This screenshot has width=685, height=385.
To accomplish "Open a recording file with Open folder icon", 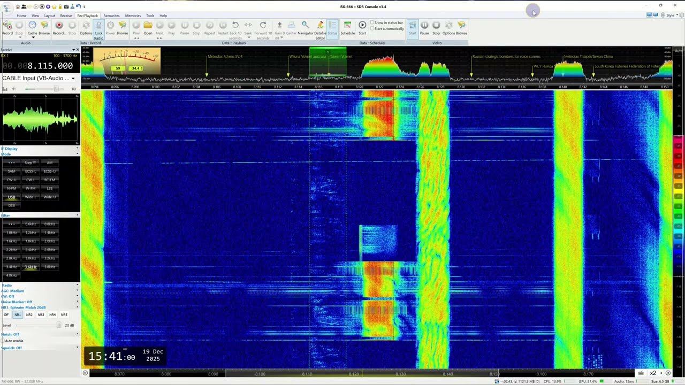I will coord(148,28).
